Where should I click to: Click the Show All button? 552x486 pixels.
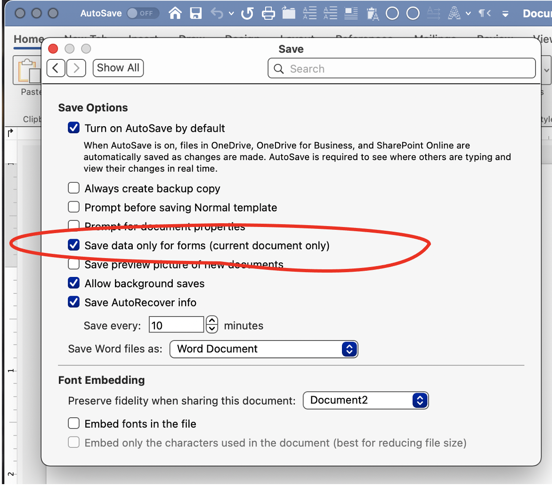[118, 67]
